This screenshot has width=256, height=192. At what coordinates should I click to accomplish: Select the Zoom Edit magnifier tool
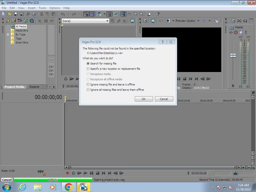(x=141, y=14)
